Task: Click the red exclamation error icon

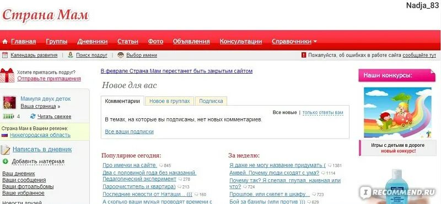Action: [x=304, y=55]
